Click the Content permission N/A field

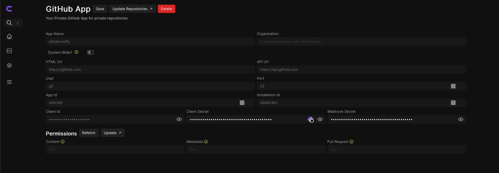[x=115, y=149]
